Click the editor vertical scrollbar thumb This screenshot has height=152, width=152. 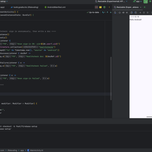111,78
